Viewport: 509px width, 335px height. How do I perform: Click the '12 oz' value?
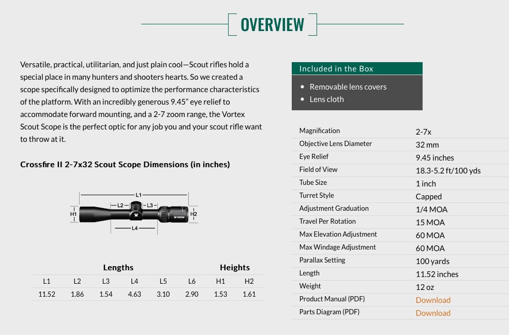coord(425,287)
